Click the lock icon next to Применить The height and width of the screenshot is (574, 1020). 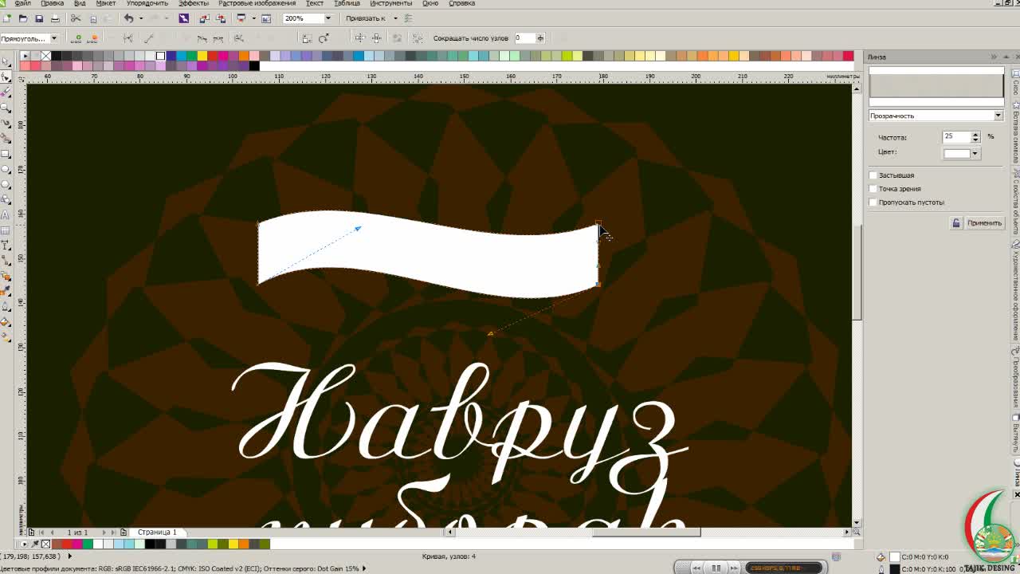pyautogui.click(x=956, y=223)
